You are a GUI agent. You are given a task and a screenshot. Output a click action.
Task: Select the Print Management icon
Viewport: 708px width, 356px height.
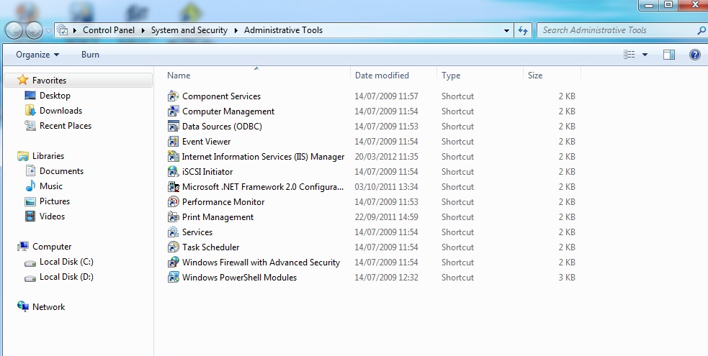coord(174,216)
